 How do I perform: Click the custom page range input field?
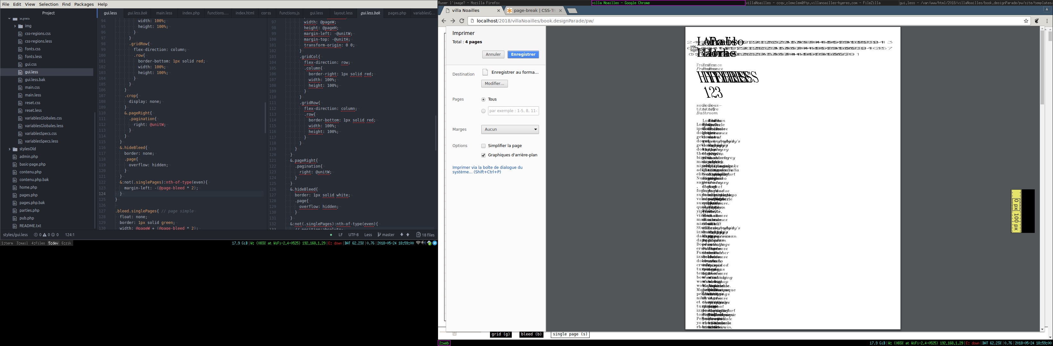pos(513,111)
